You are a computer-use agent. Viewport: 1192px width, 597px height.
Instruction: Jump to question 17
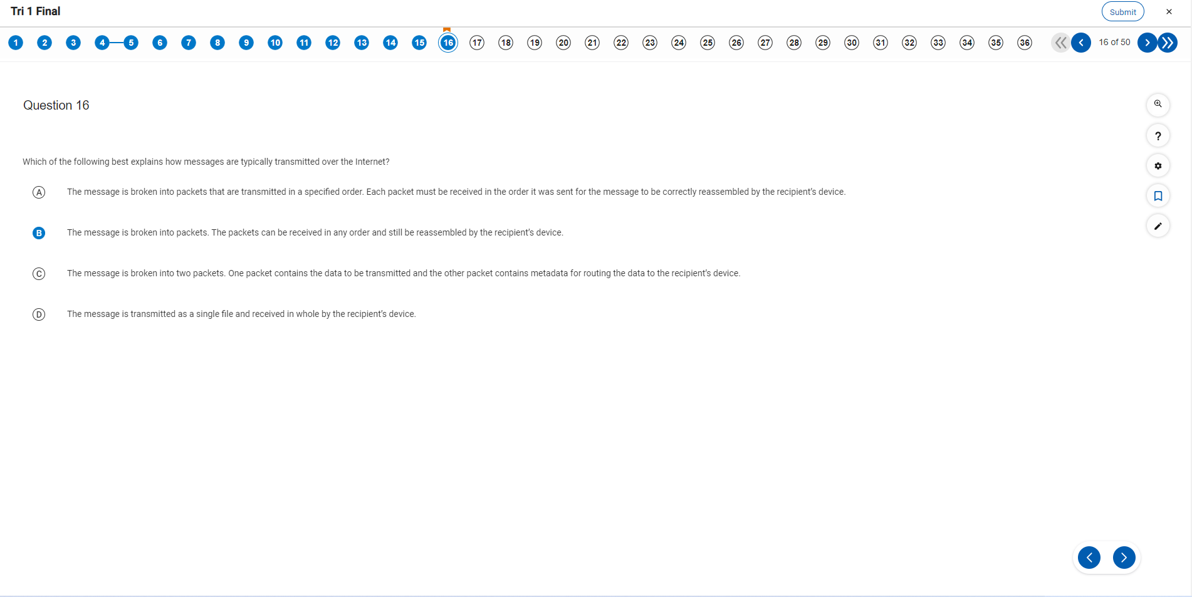click(x=477, y=43)
